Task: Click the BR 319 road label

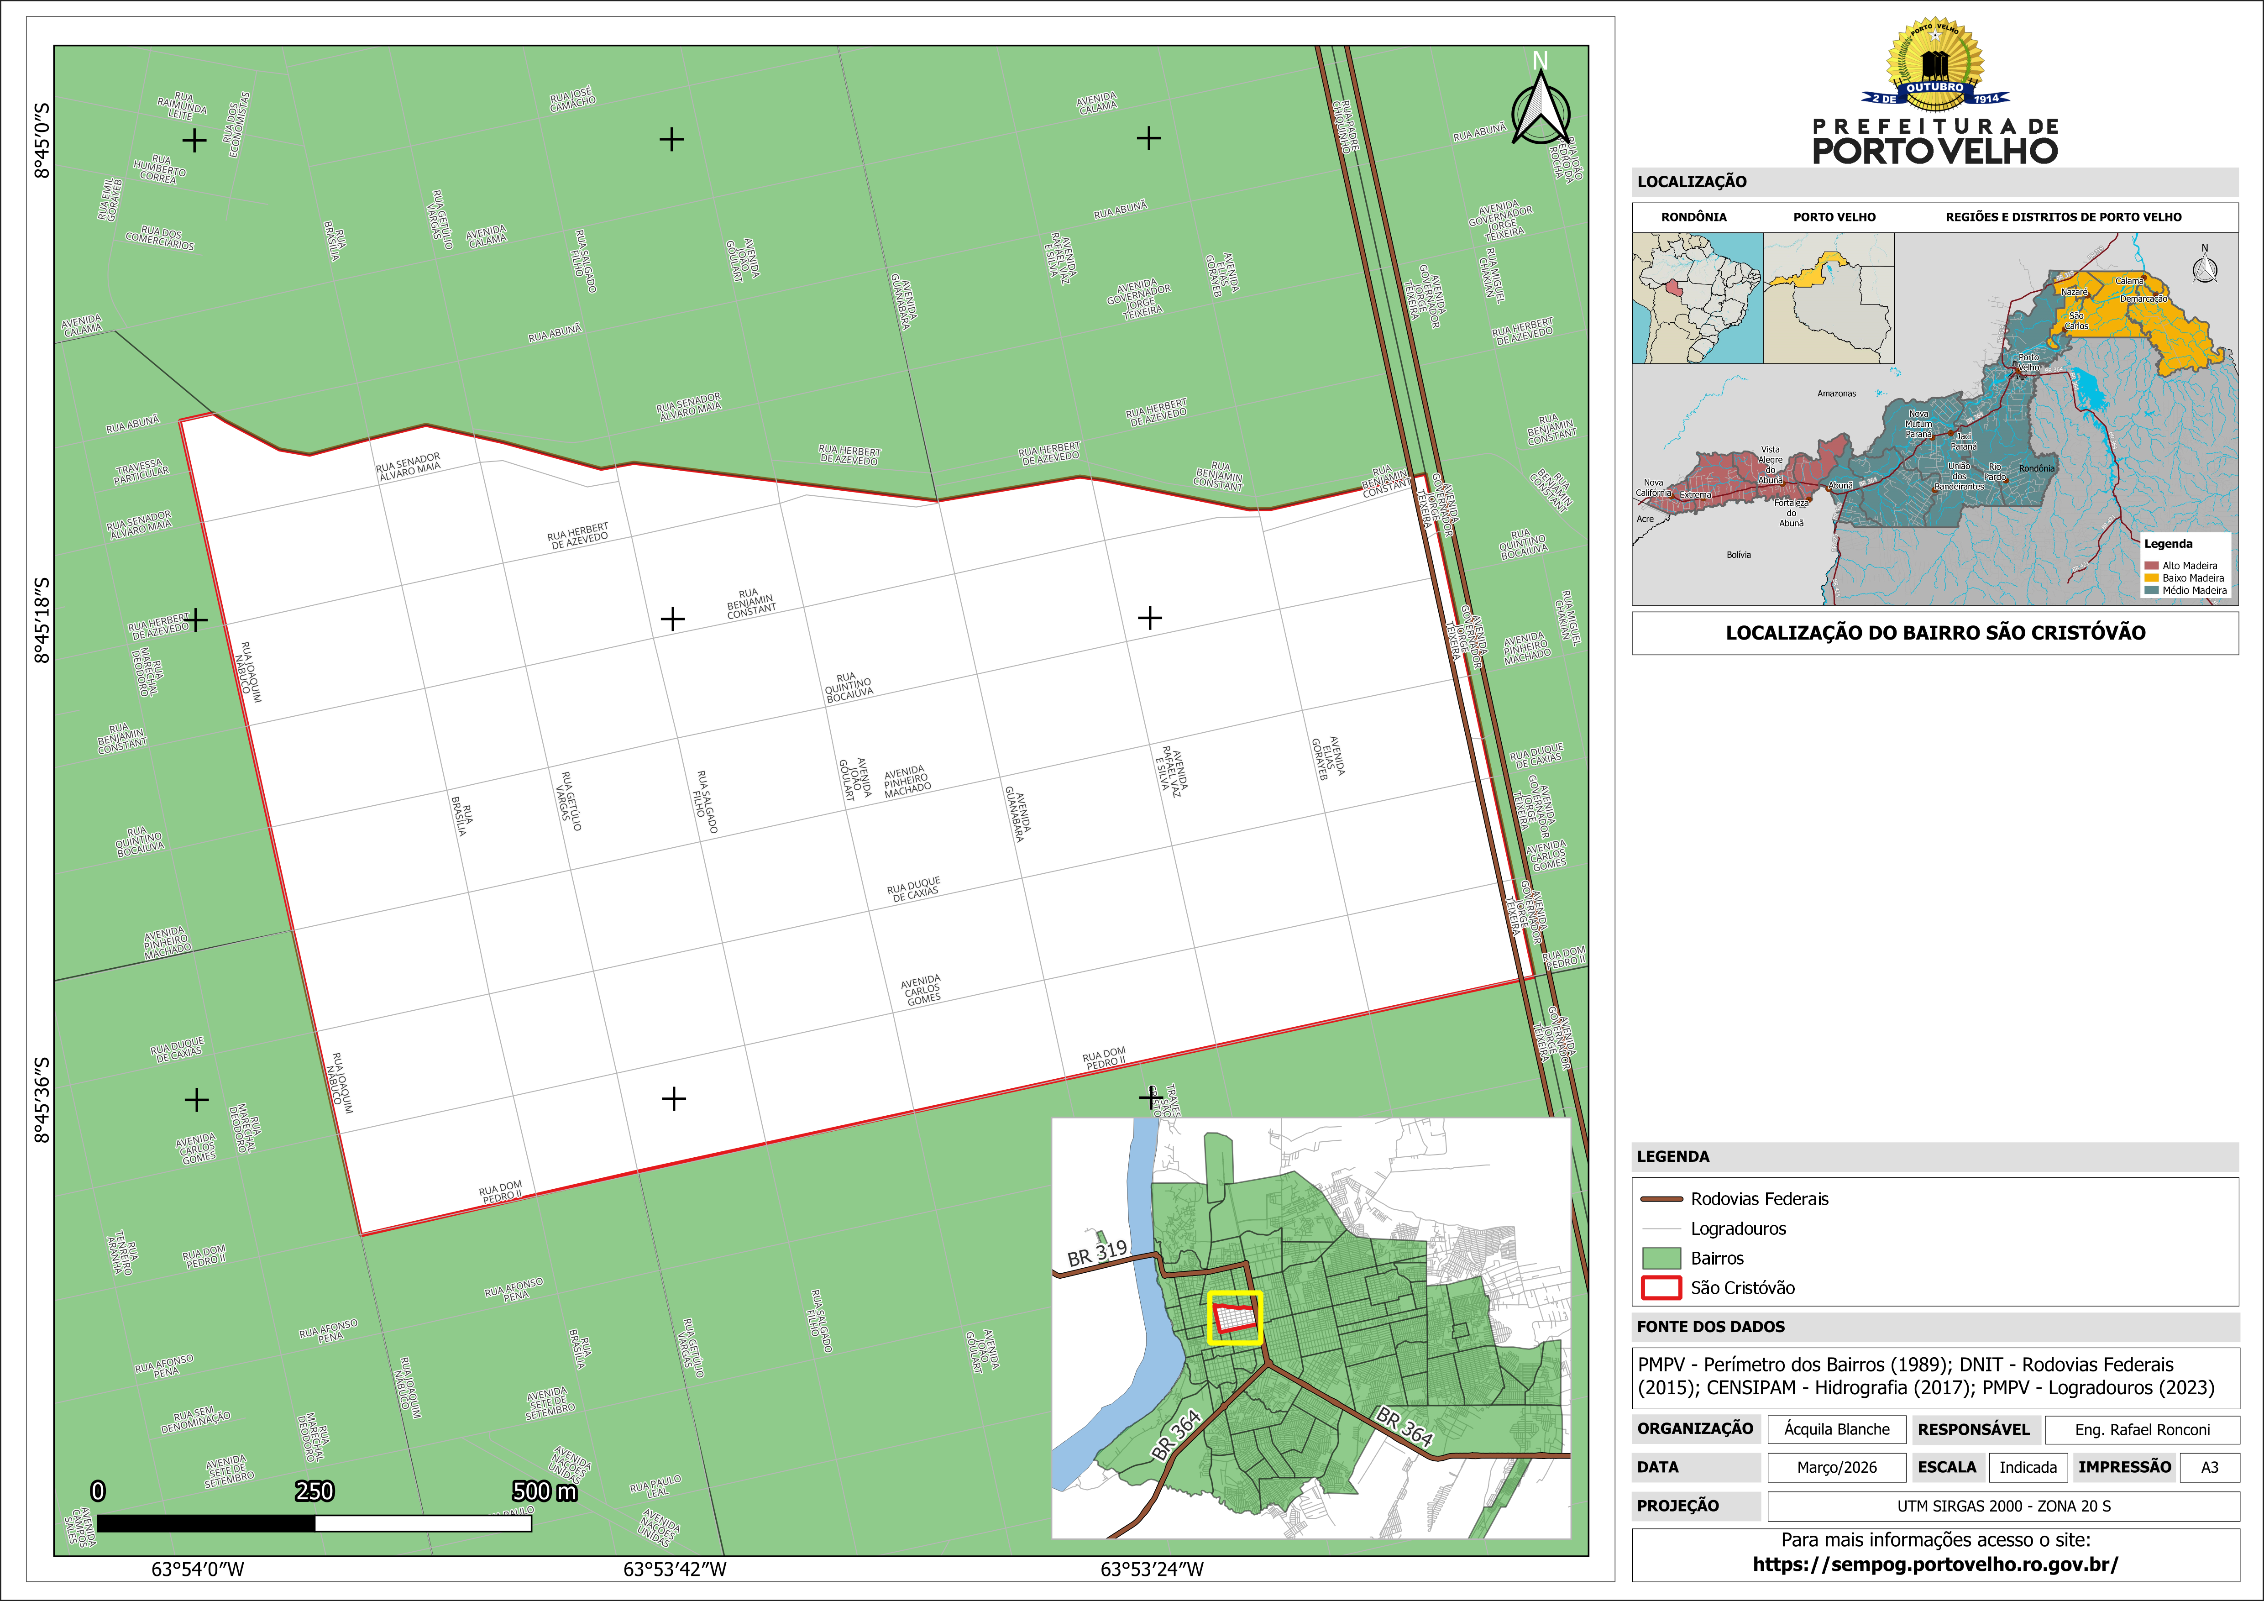Action: coord(1096,1253)
